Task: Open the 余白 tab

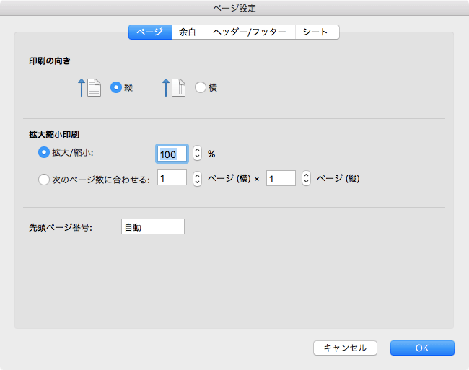Action: 188,32
